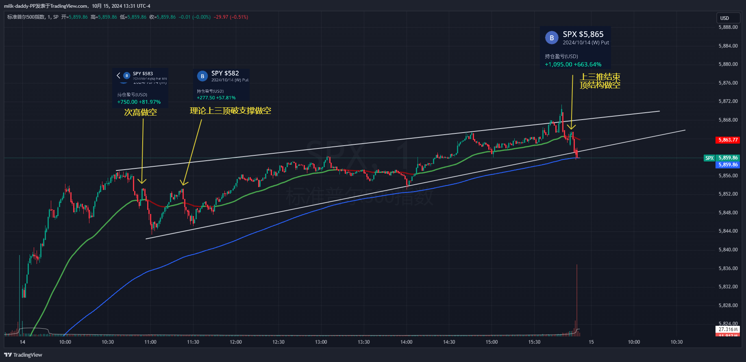Click the 12:00 label on time axis
Image resolution: width=746 pixels, height=362 pixels.
pyautogui.click(x=236, y=342)
